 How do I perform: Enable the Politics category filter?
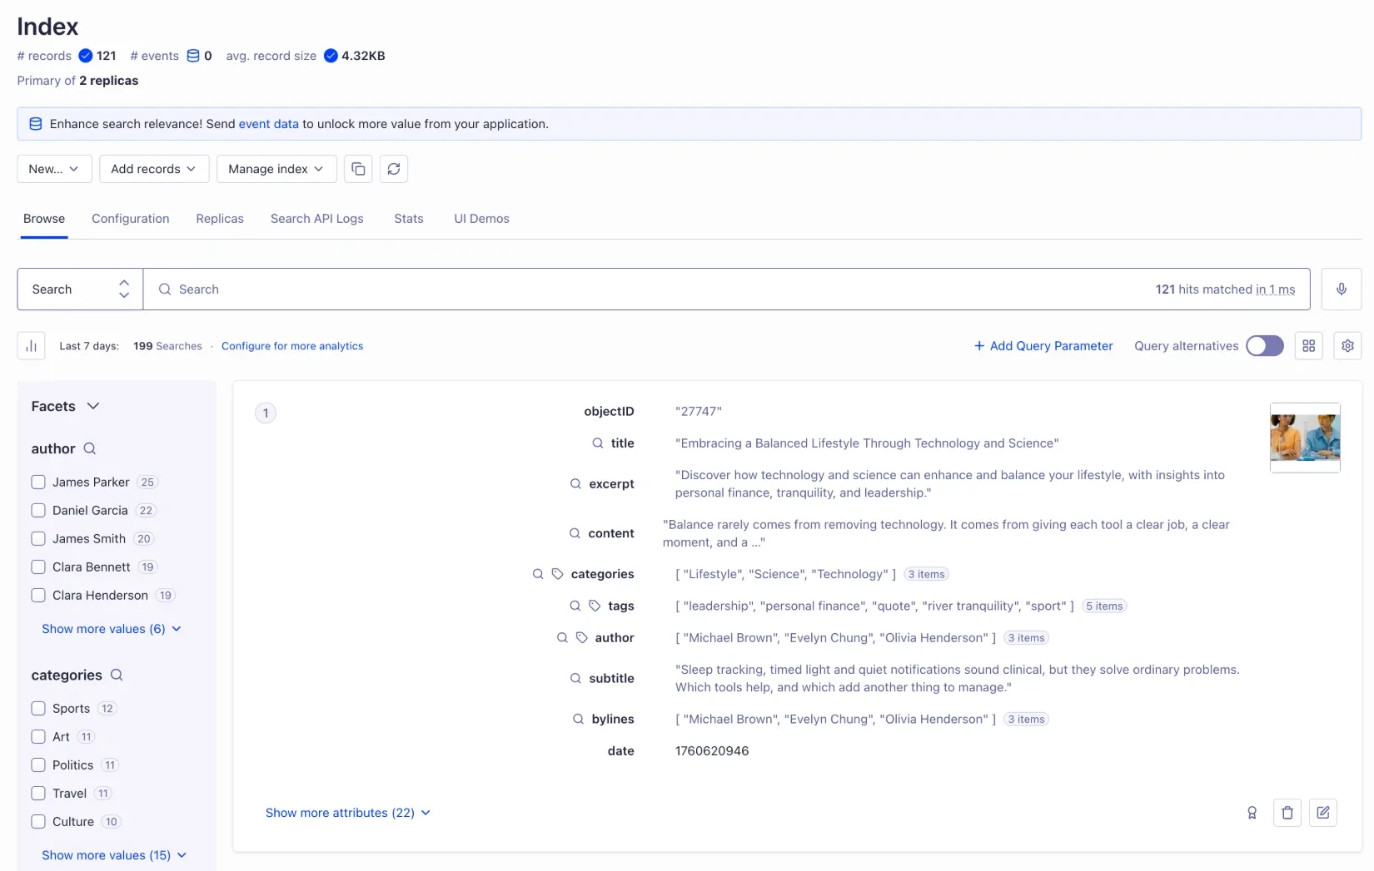pos(38,765)
